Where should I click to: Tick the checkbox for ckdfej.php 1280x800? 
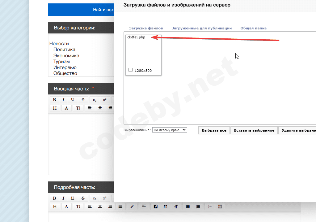130,70
